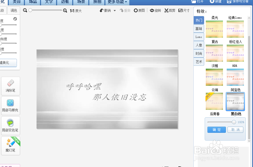
Task: Select the 魔幻笔 magic pen tool
Action: [10, 146]
